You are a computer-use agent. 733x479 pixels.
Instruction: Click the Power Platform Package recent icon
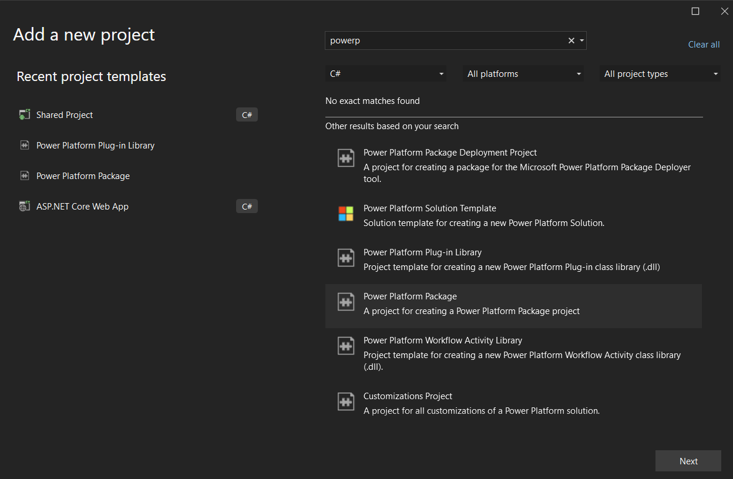pos(24,176)
